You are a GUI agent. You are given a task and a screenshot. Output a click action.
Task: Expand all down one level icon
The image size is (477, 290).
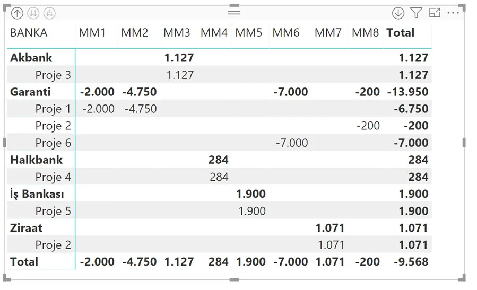pos(49,13)
